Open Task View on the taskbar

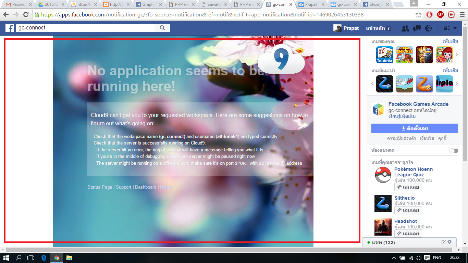(31, 258)
